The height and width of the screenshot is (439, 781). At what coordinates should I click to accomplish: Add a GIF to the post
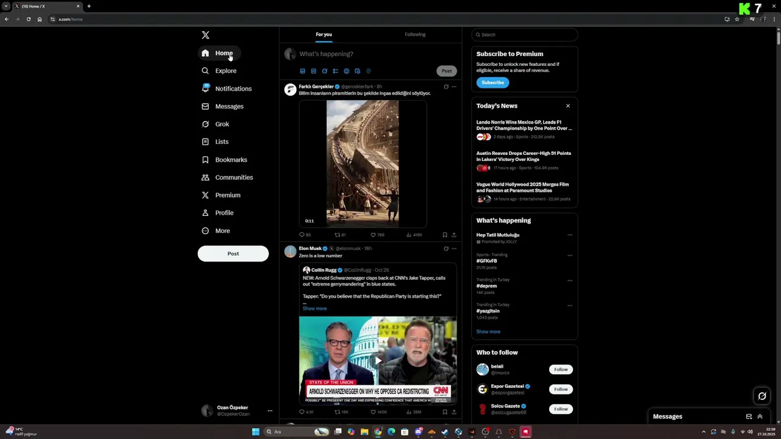pos(313,71)
